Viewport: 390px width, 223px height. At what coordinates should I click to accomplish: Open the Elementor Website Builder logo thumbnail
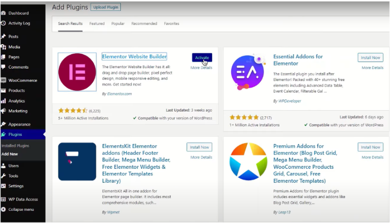pyautogui.click(x=77, y=72)
